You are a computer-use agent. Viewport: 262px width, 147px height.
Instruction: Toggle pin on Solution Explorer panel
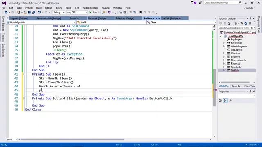point(251,18)
